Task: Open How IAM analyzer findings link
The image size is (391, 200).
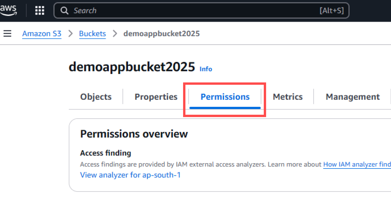Action: click(x=357, y=165)
